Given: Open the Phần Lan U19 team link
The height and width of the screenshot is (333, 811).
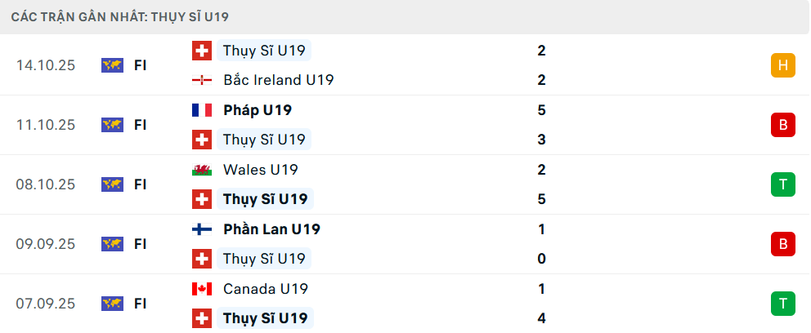Looking at the screenshot, I should pos(271,229).
